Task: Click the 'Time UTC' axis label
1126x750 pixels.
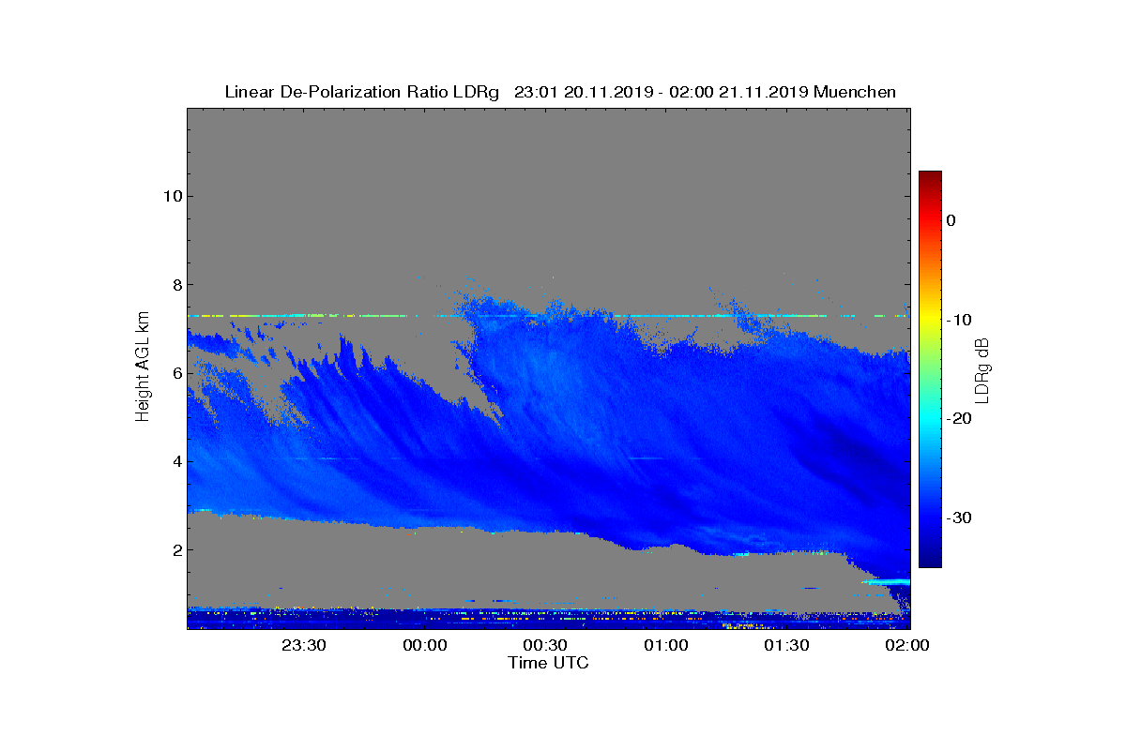Action: pos(548,663)
